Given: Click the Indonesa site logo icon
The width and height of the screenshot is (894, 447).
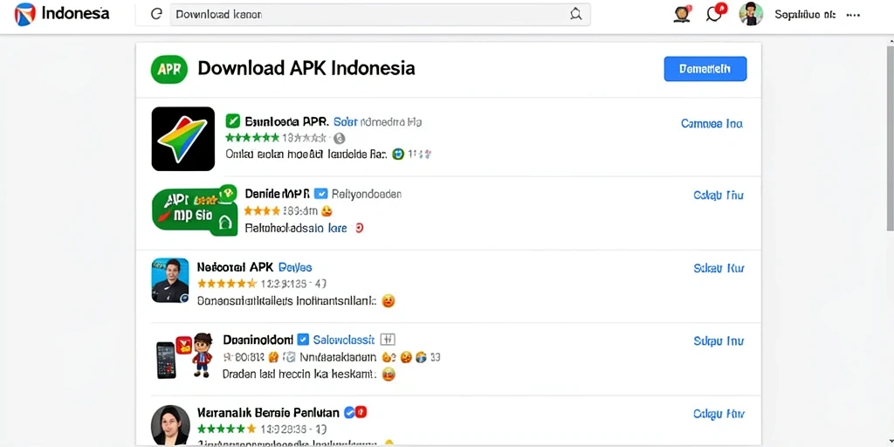Looking at the screenshot, I should [24, 14].
